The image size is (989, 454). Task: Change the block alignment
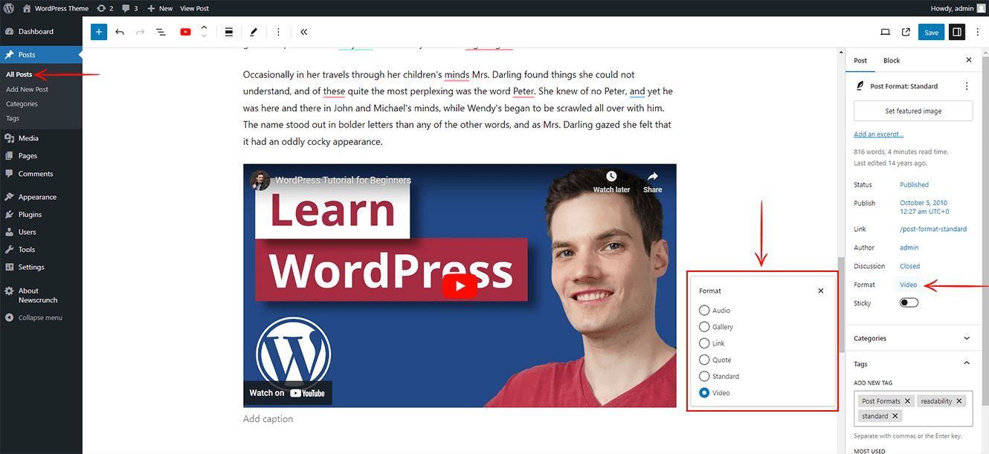point(229,32)
